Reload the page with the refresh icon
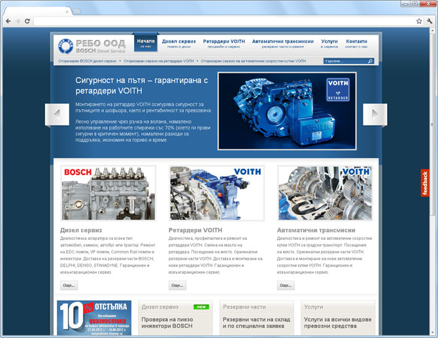 (x=27, y=21)
